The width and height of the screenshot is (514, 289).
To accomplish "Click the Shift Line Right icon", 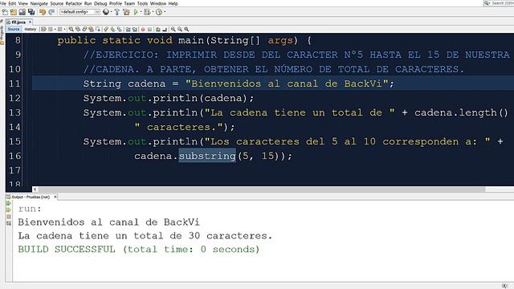I will click(x=134, y=29).
